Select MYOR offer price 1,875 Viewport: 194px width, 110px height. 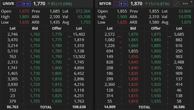[156, 34]
